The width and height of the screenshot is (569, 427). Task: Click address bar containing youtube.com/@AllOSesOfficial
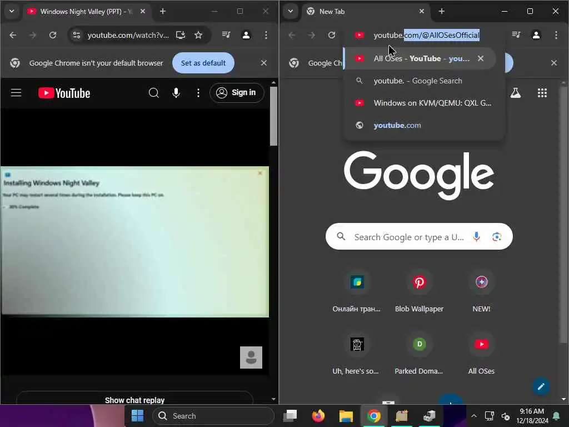point(426,35)
